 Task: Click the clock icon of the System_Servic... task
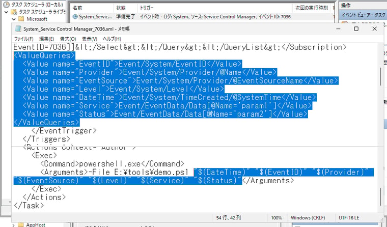click(75, 16)
